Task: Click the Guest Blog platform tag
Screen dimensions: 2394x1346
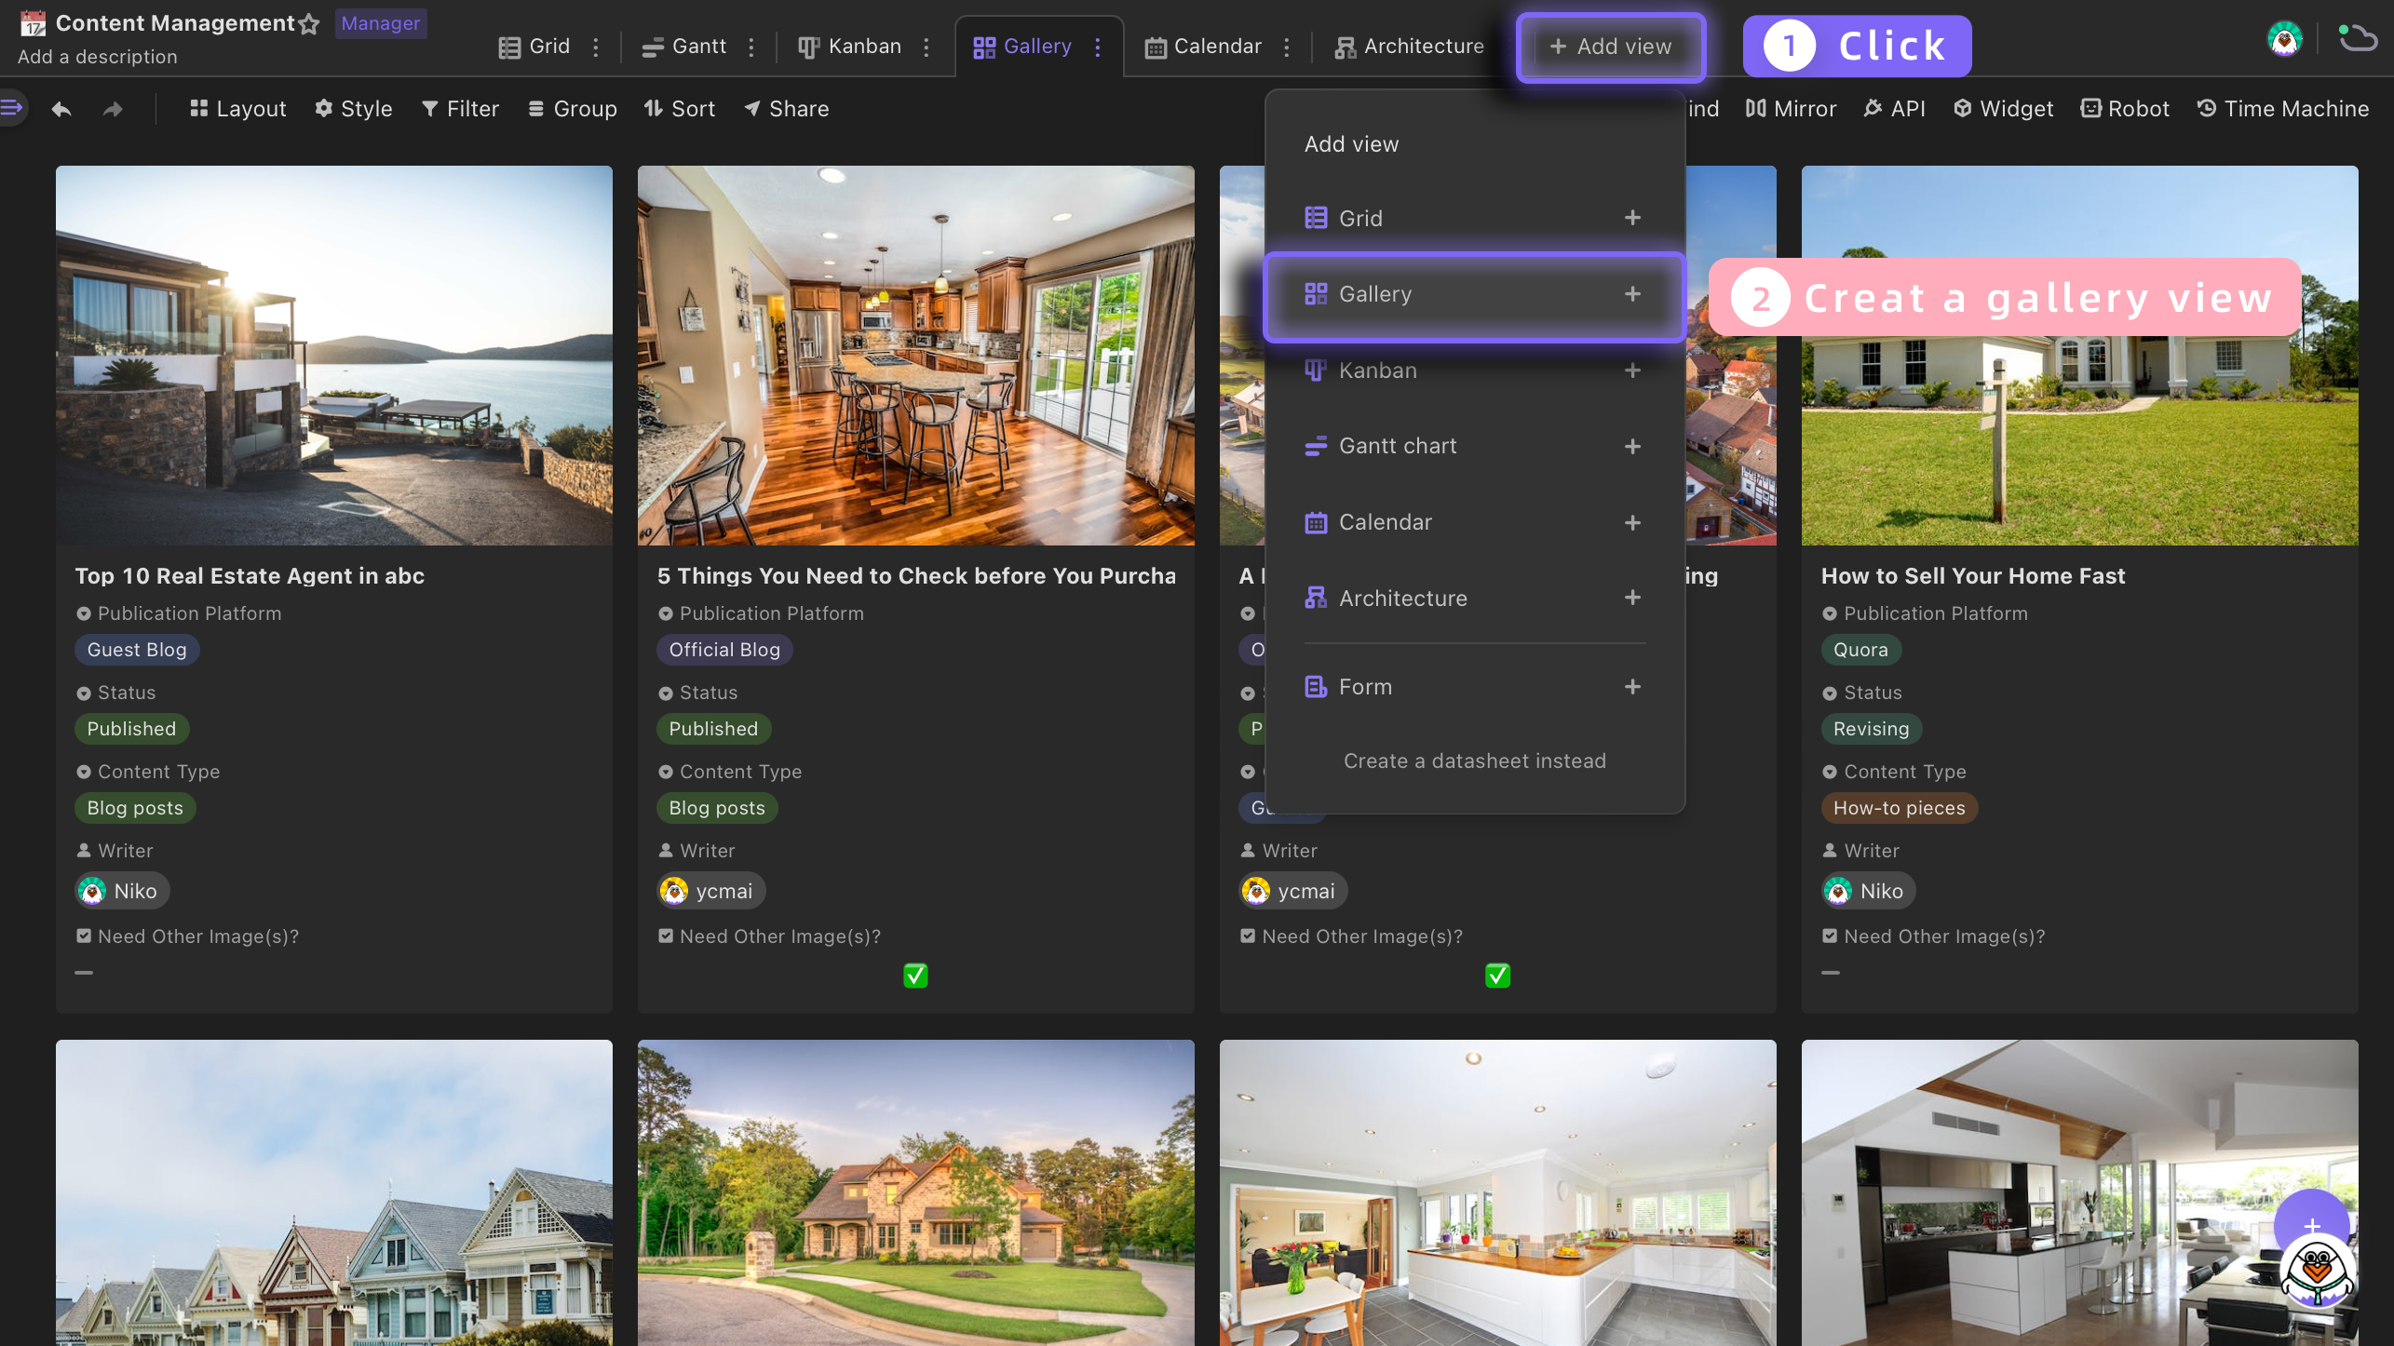Action: point(137,650)
